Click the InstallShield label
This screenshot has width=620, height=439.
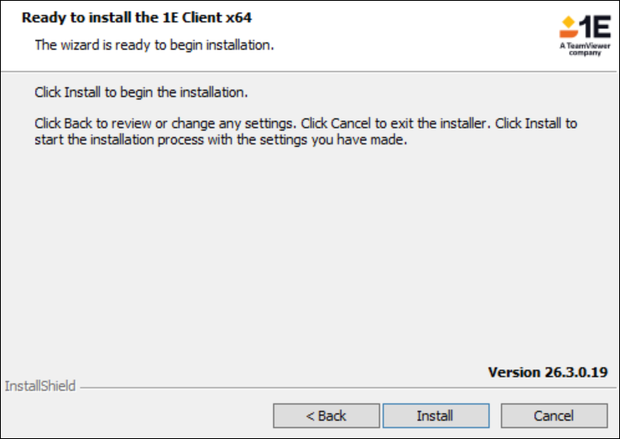click(x=41, y=386)
